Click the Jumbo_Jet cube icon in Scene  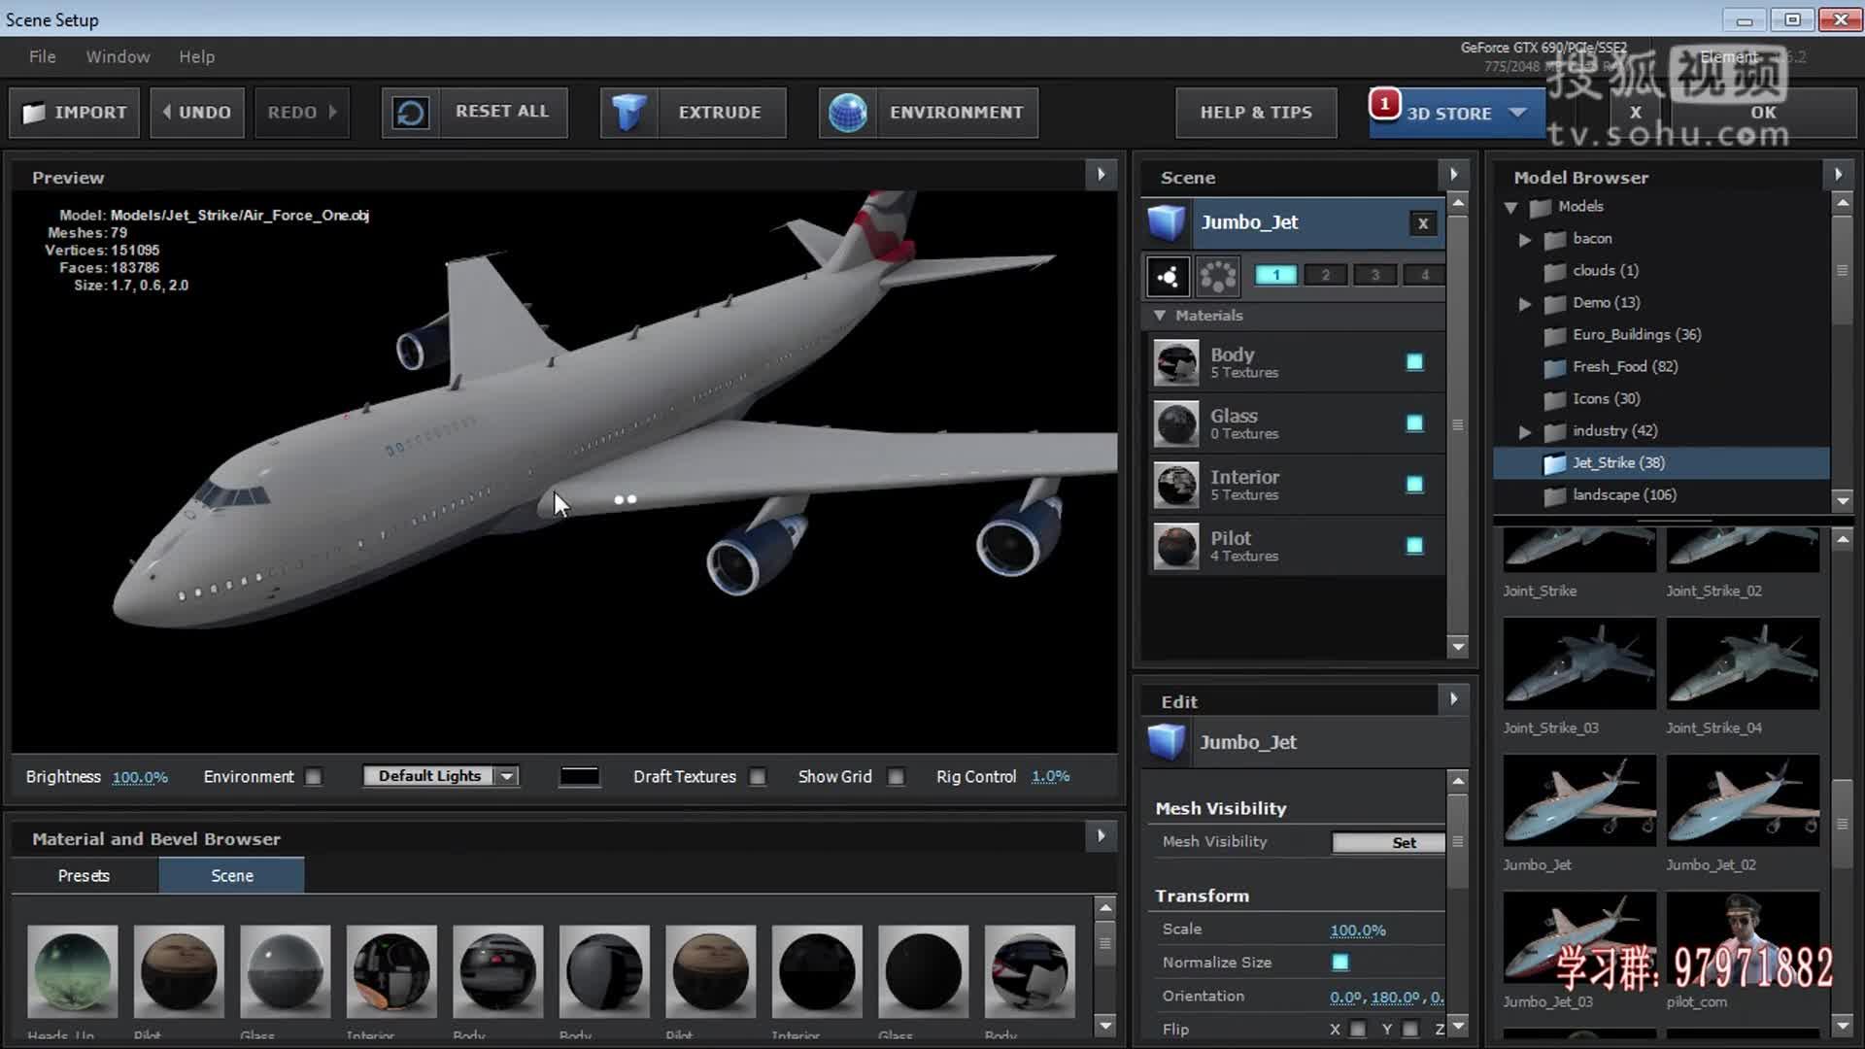coord(1166,222)
